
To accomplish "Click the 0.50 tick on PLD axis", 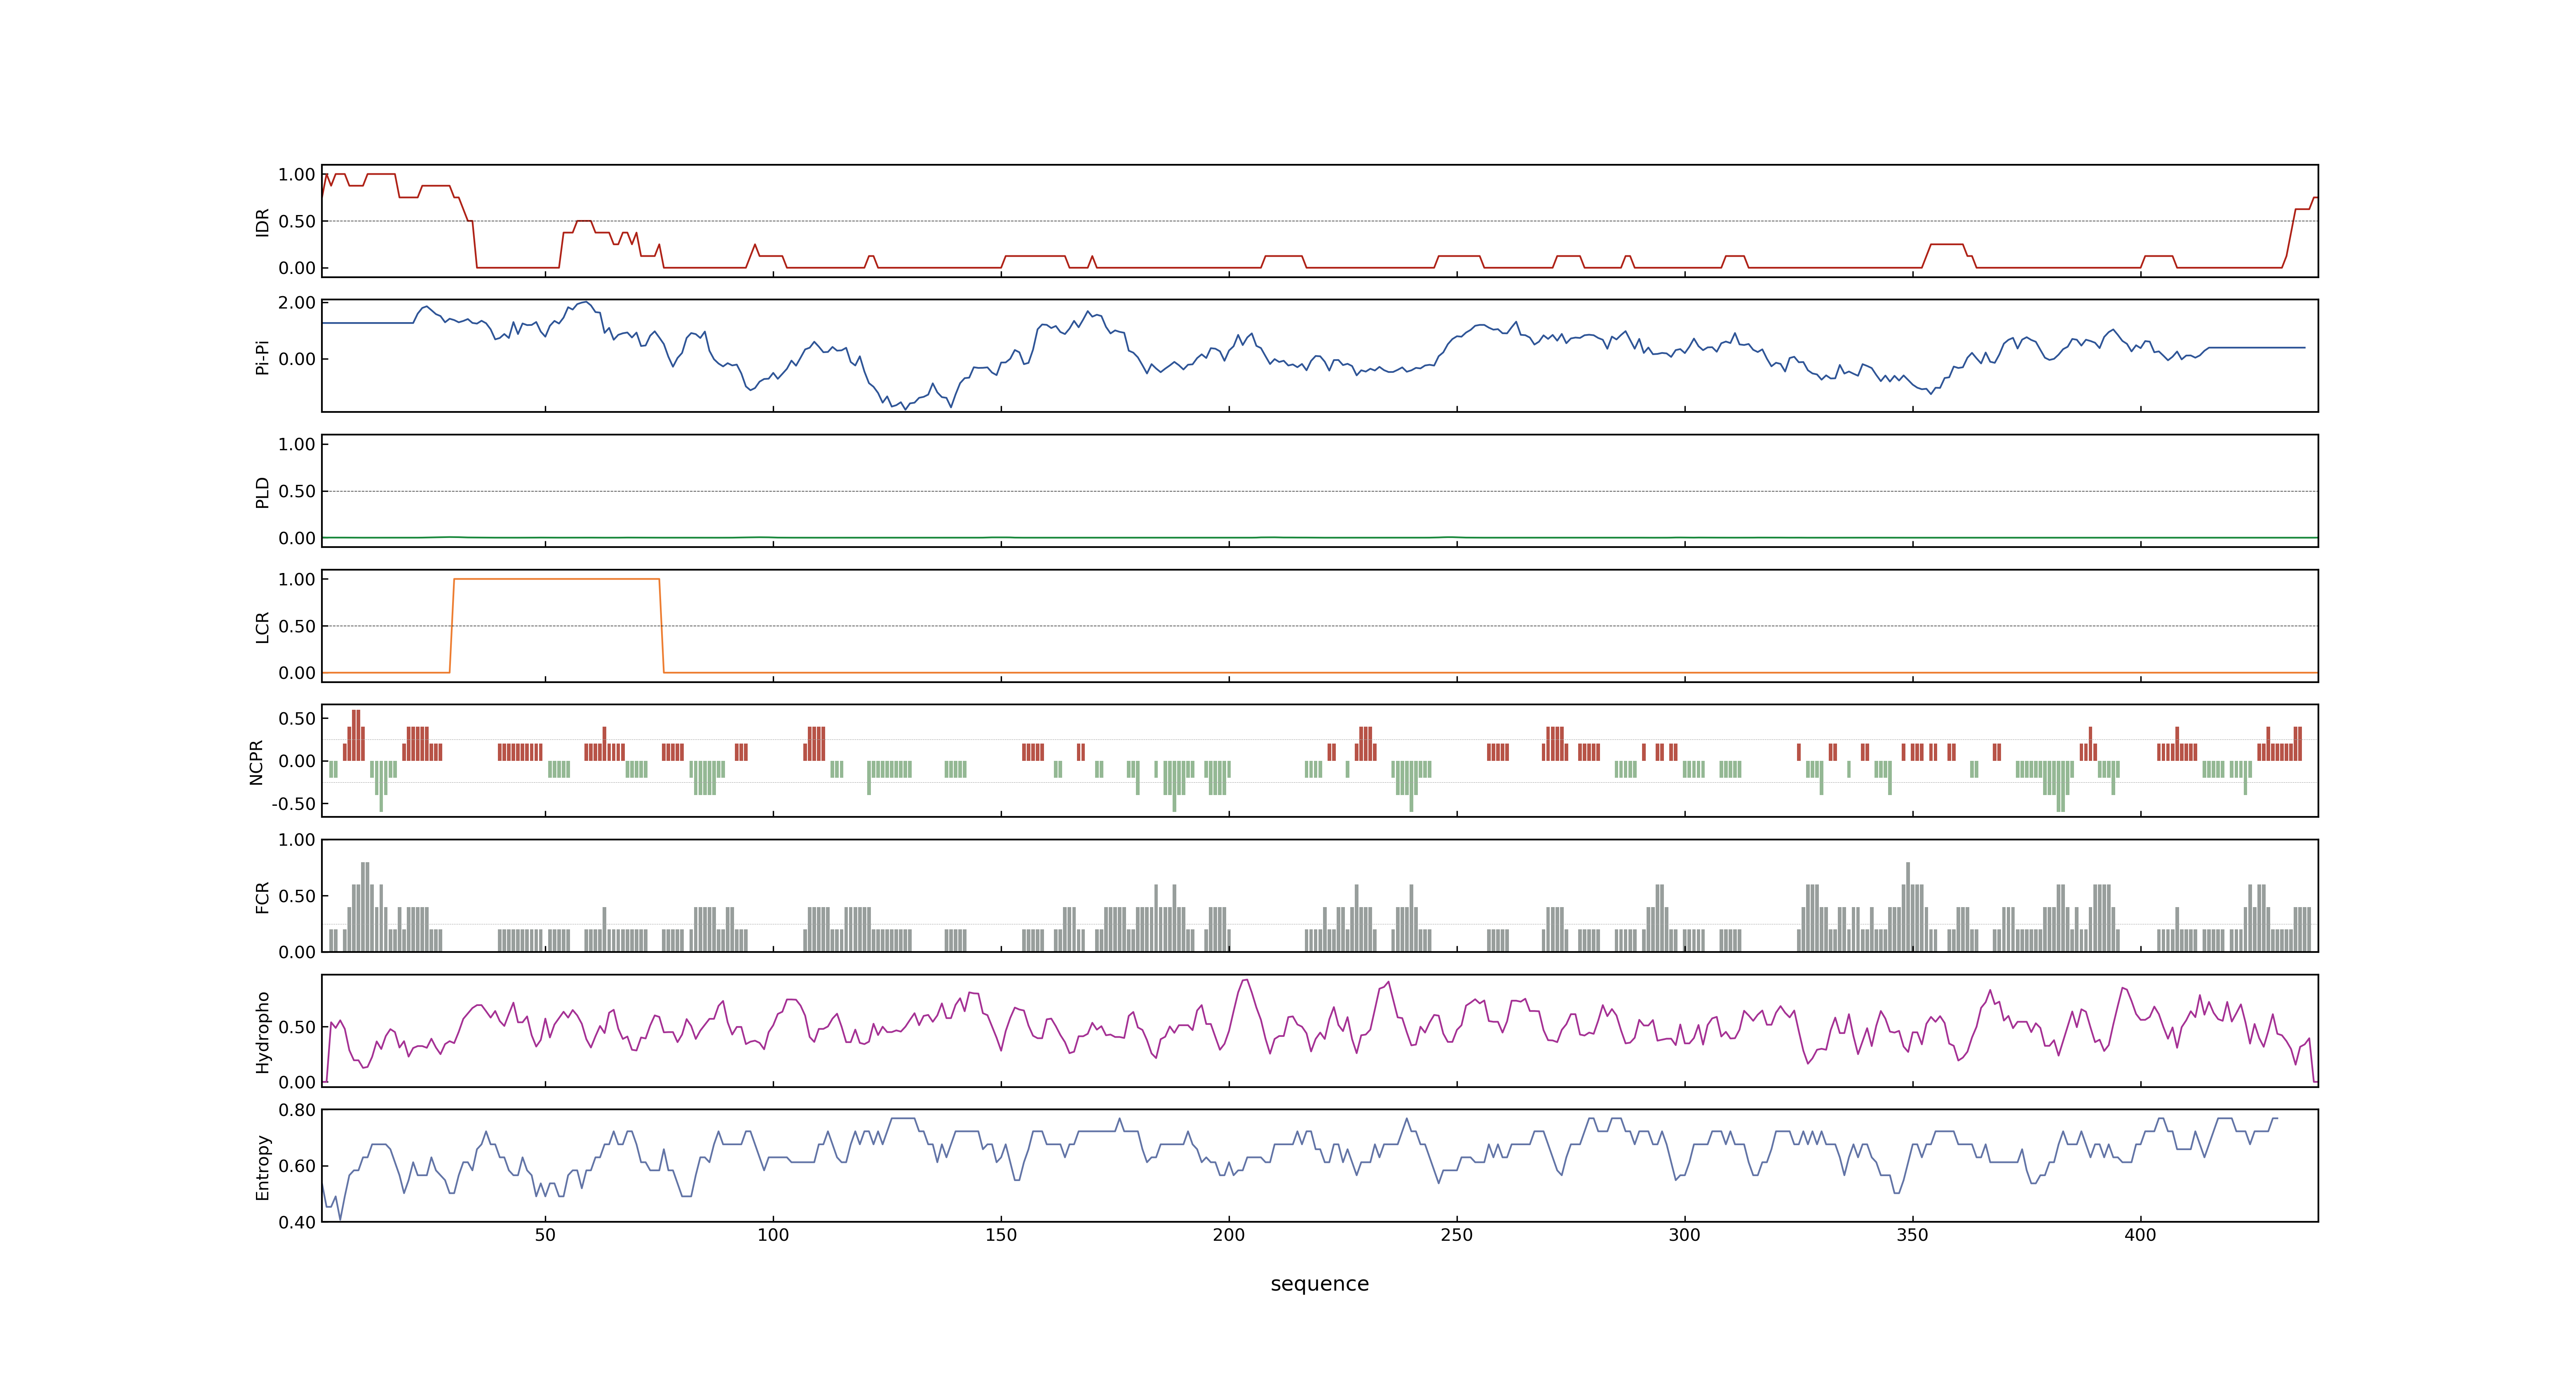I will tap(297, 491).
